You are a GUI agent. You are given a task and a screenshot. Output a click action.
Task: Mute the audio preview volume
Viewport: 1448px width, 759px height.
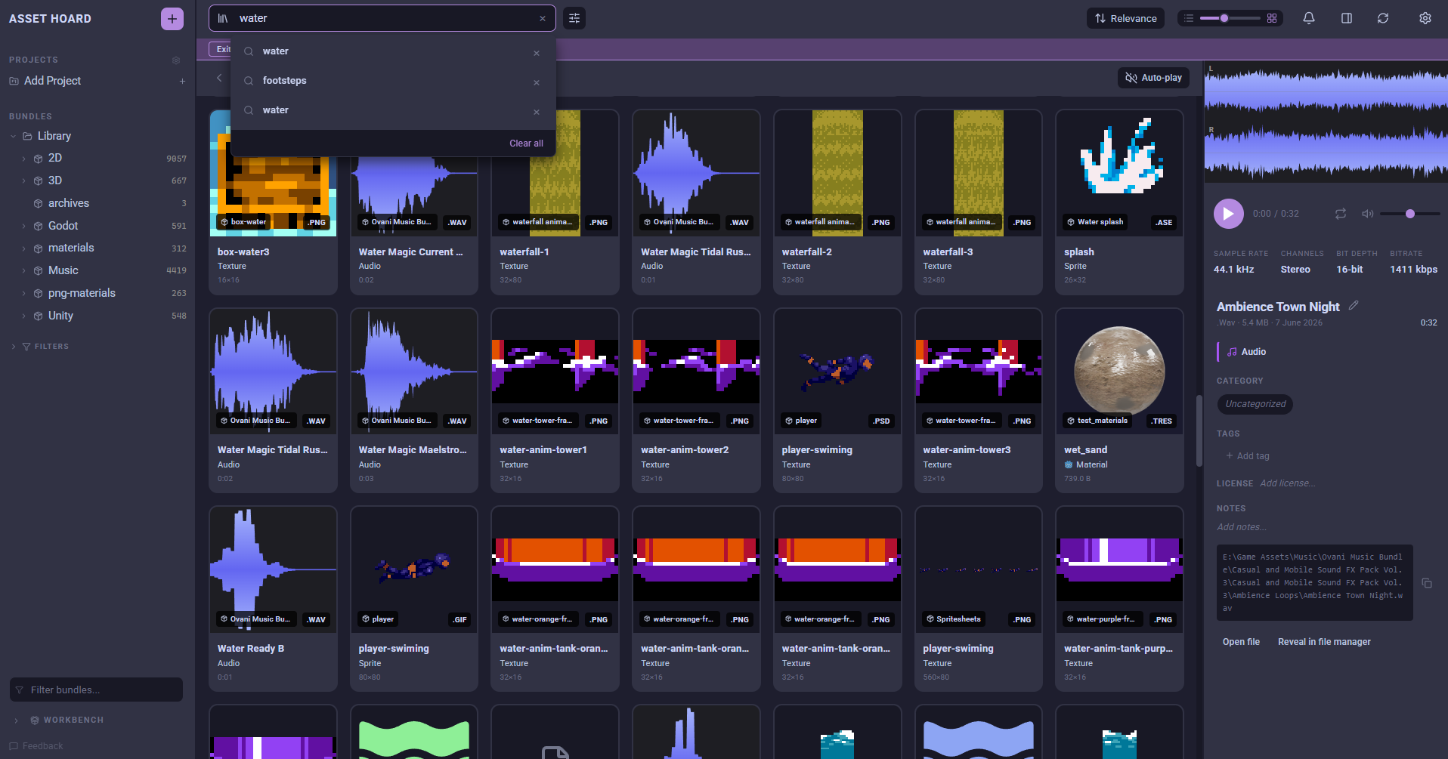point(1368,214)
